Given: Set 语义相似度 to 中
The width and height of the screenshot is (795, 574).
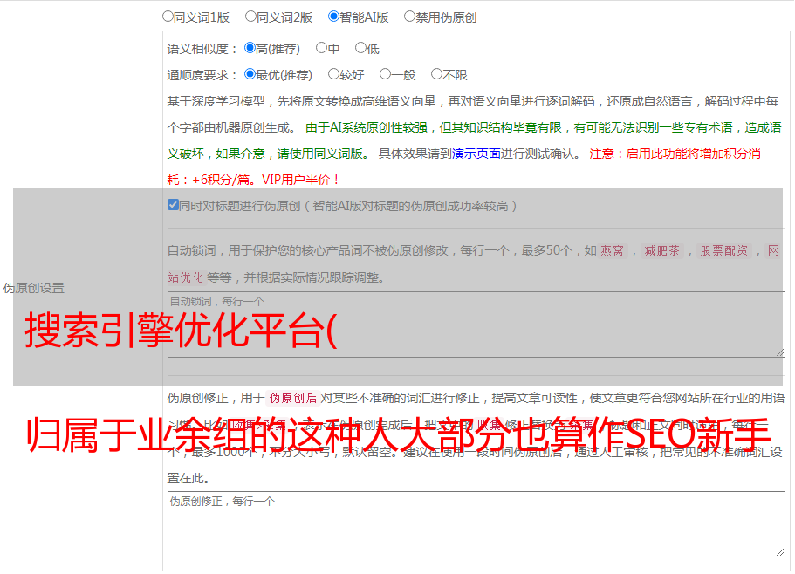Looking at the screenshot, I should pos(321,48).
